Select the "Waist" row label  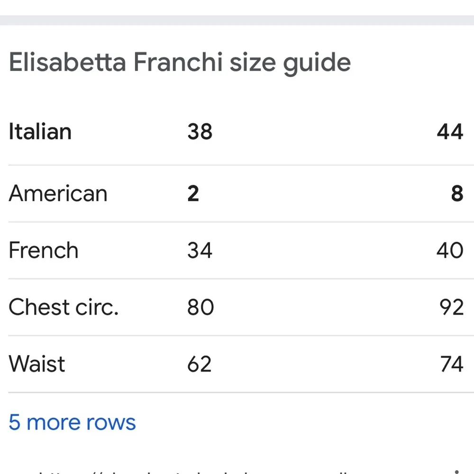tap(37, 364)
